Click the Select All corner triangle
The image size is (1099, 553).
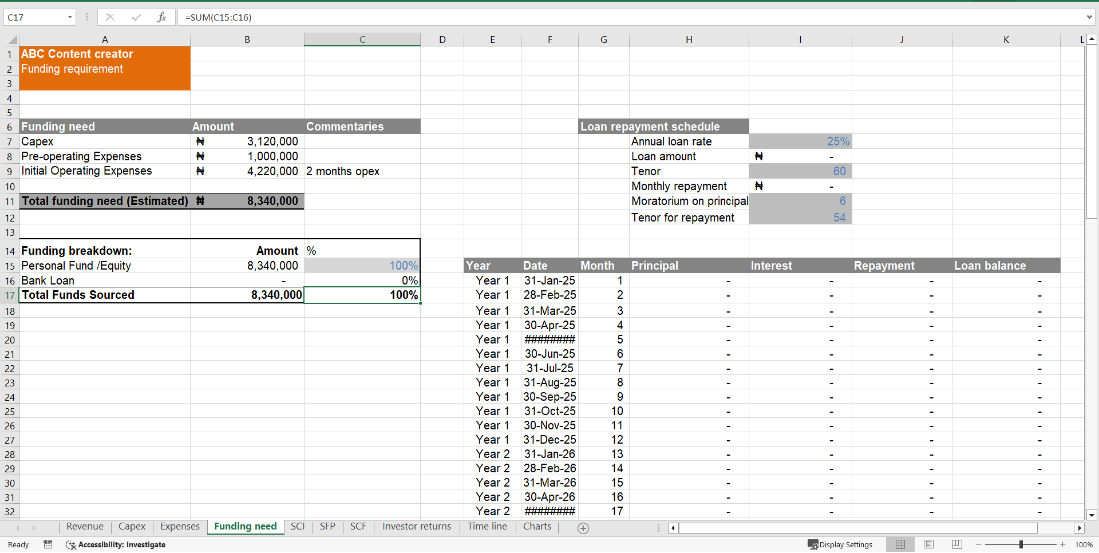coord(11,39)
